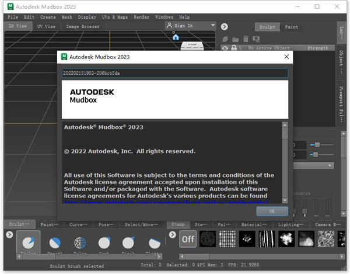
Task: Switch layers to Paint mode
Action: pyautogui.click(x=292, y=27)
